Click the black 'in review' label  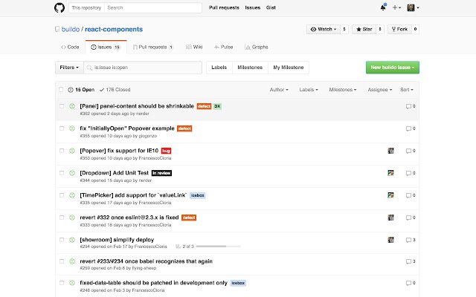pyautogui.click(x=161, y=173)
